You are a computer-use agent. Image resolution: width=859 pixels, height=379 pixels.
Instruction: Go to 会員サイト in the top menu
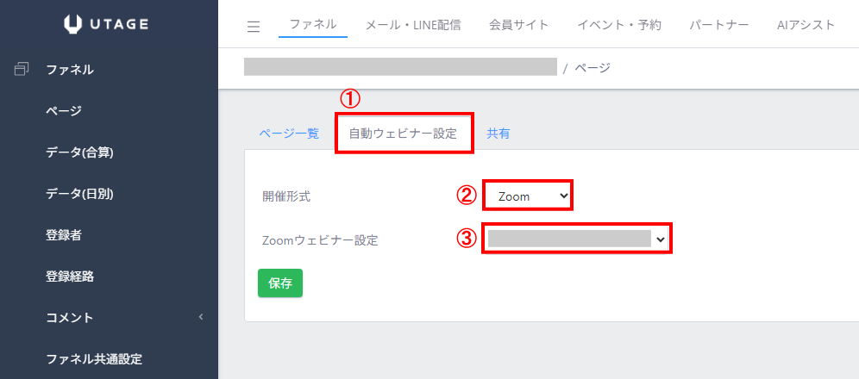[518, 24]
